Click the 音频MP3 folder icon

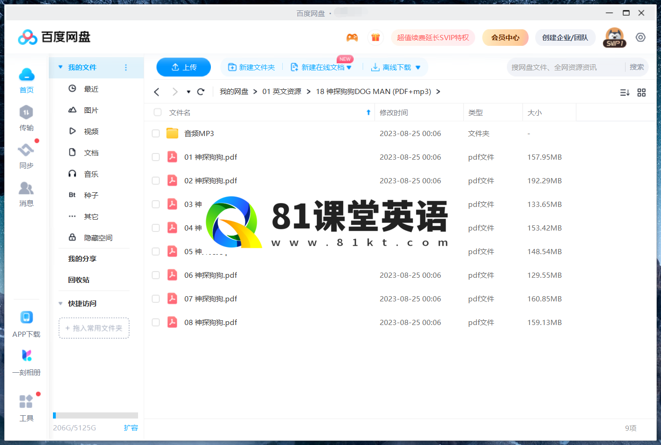click(173, 133)
